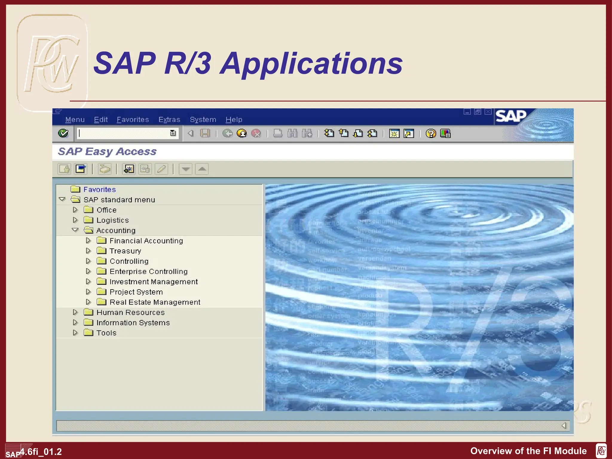Open the Help menu
Image resolution: width=612 pixels, height=459 pixels.
point(234,120)
